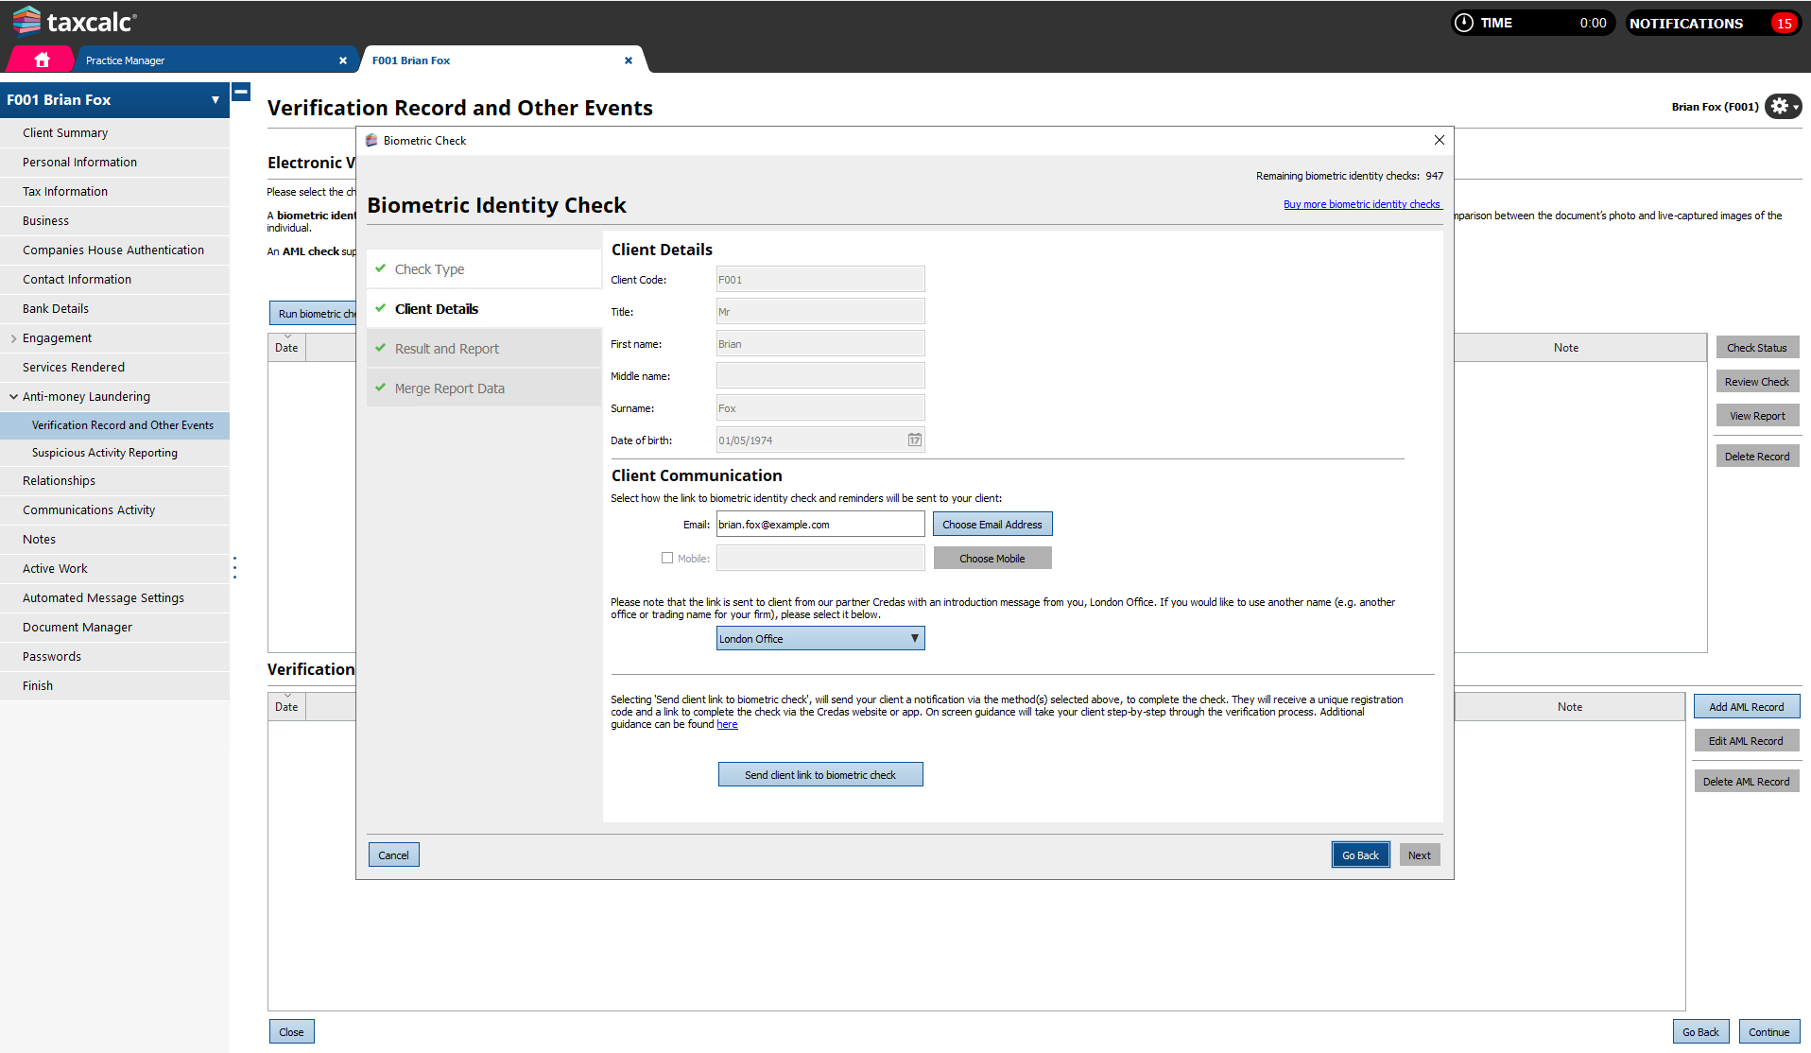Open the F001 Brian Fox client dropdown
This screenshot has width=1811, height=1053.
(x=214, y=99)
